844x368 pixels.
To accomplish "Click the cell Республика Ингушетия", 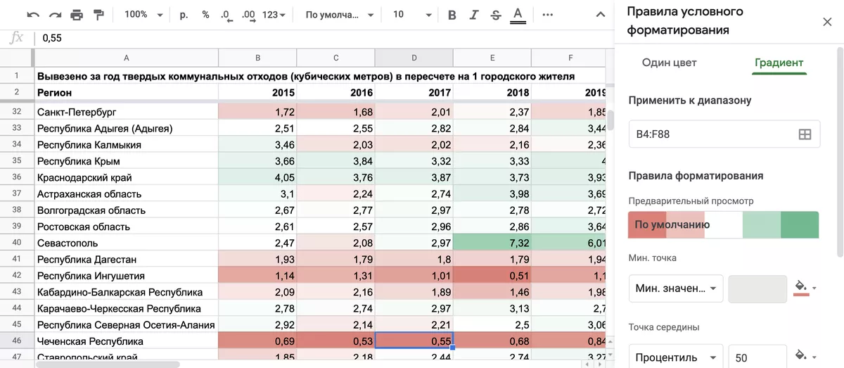I will tap(126, 276).
